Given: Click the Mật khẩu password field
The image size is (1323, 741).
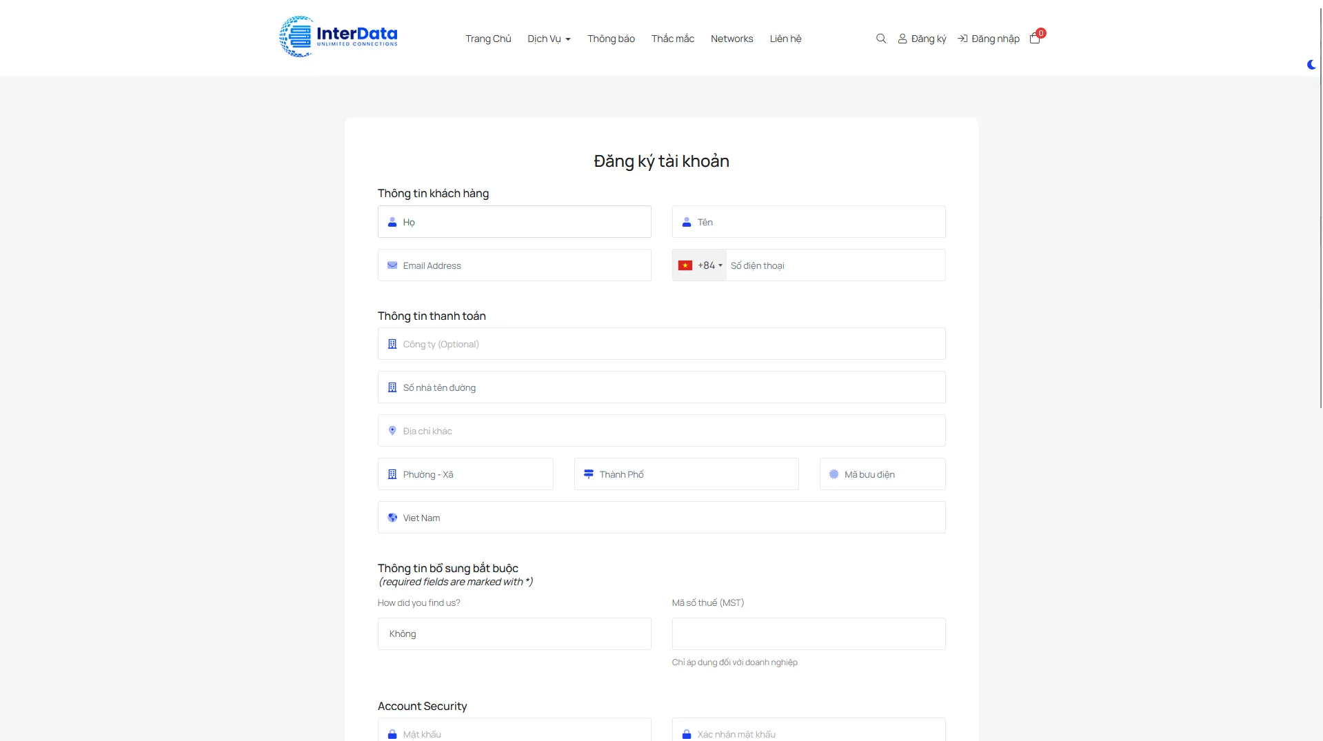Looking at the screenshot, I should (514, 731).
